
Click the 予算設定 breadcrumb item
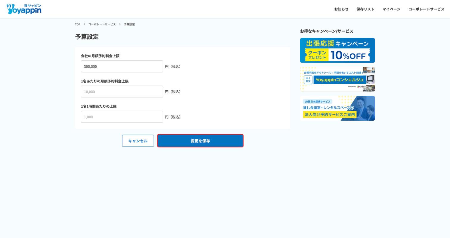(x=129, y=24)
